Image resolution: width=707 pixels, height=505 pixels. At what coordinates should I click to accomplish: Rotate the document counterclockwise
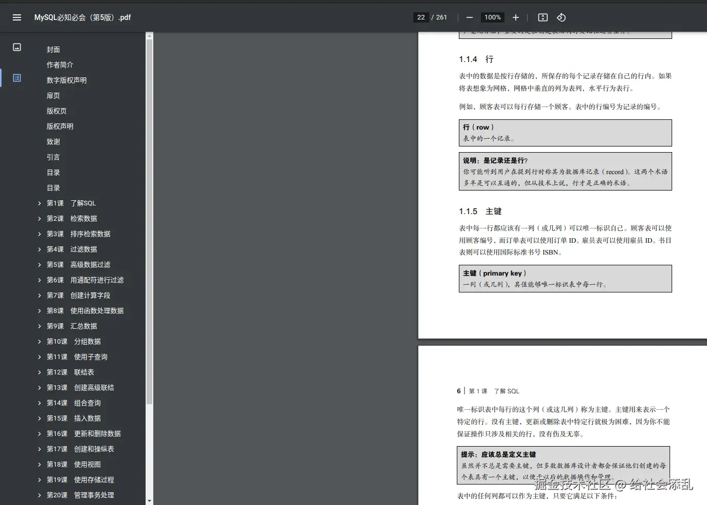[x=561, y=17]
